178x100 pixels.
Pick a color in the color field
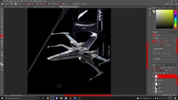(x=164, y=19)
